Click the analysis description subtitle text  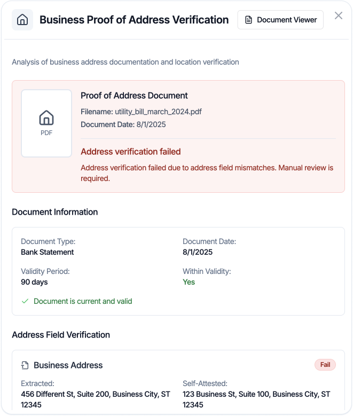125,62
